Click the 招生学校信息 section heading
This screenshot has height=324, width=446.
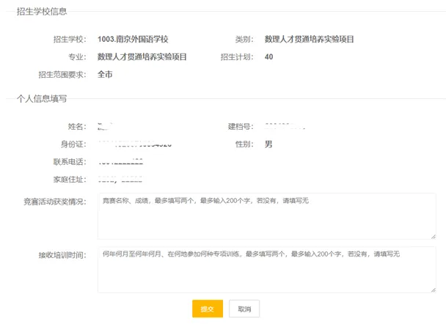coord(42,12)
